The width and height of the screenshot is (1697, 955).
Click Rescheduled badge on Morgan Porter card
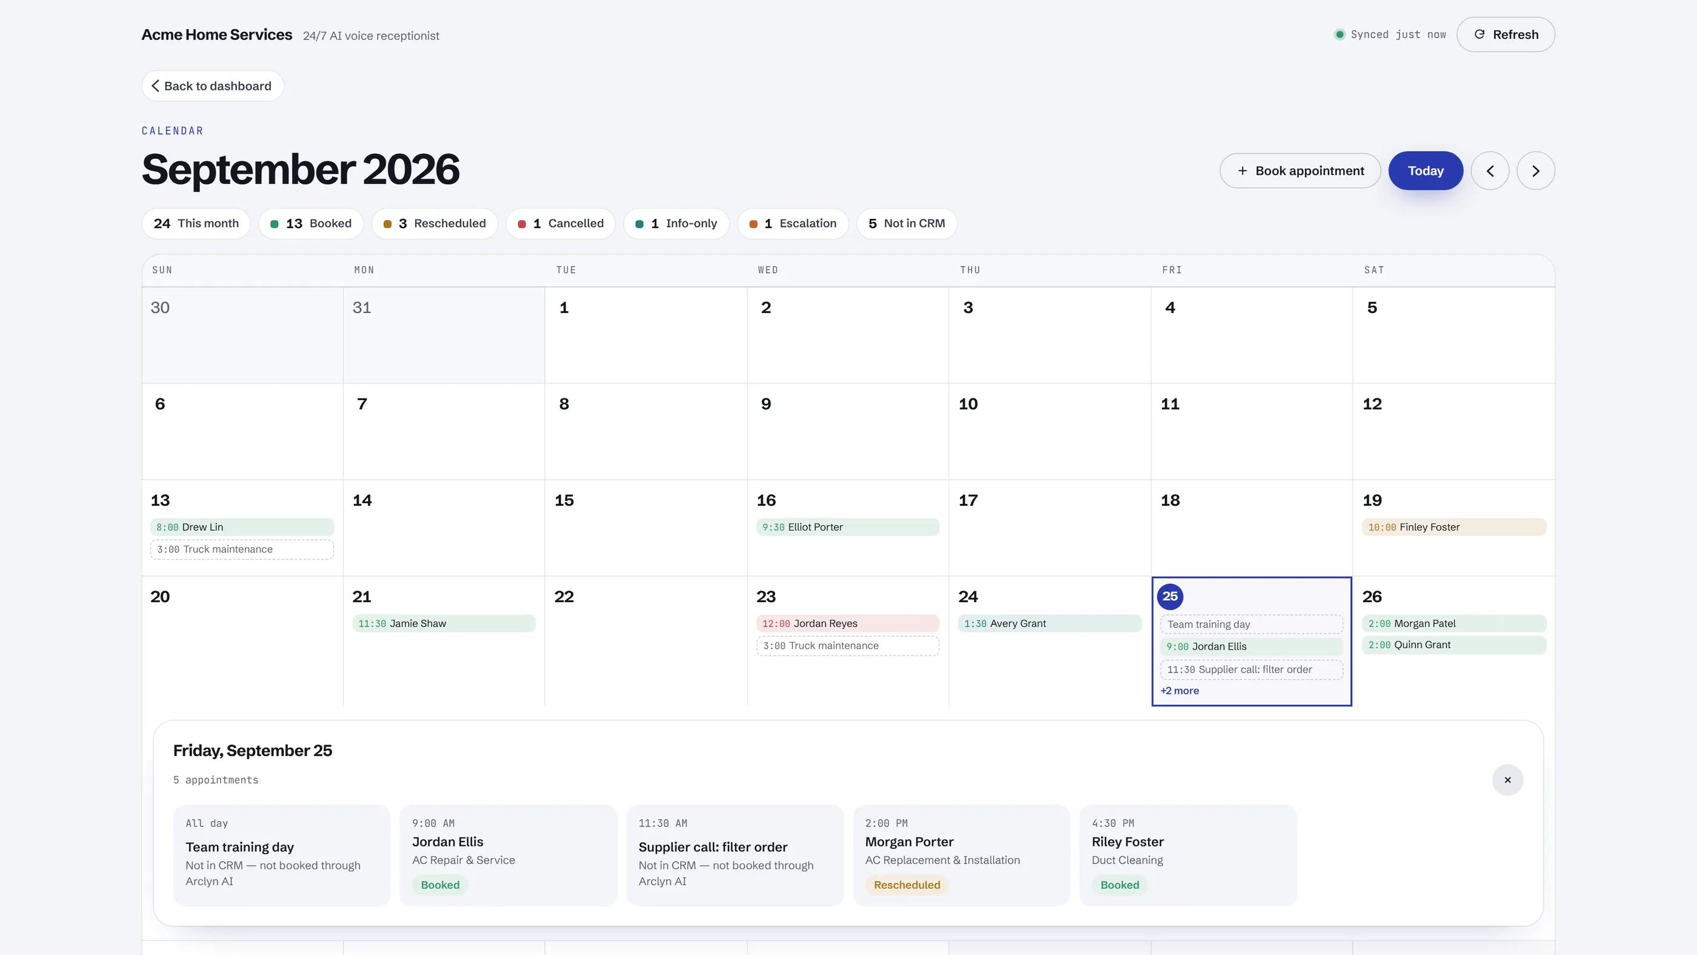(x=907, y=885)
